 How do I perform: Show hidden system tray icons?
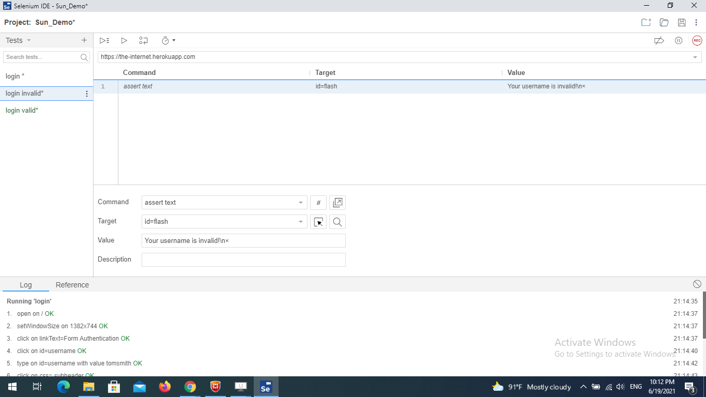click(584, 387)
